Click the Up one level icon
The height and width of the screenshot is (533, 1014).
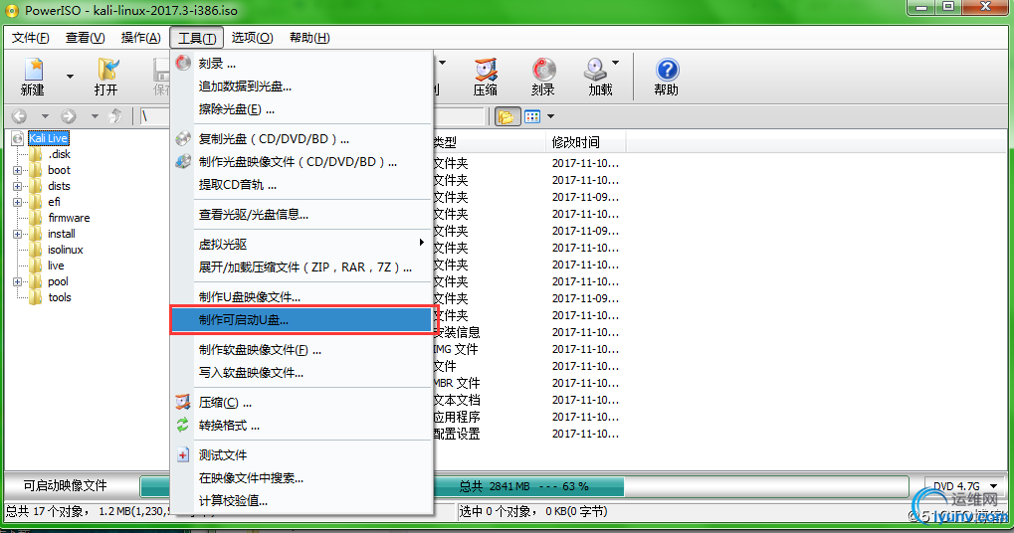click(115, 116)
